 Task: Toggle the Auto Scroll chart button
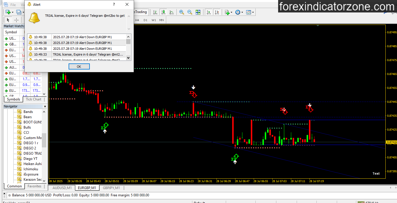tap(209, 12)
